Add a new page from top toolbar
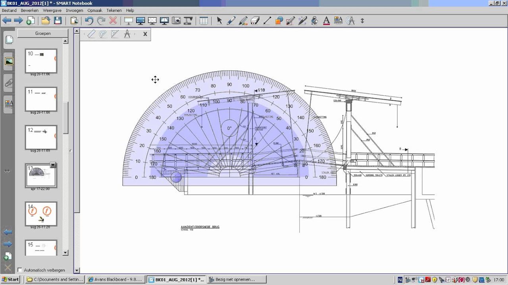 click(x=30, y=21)
